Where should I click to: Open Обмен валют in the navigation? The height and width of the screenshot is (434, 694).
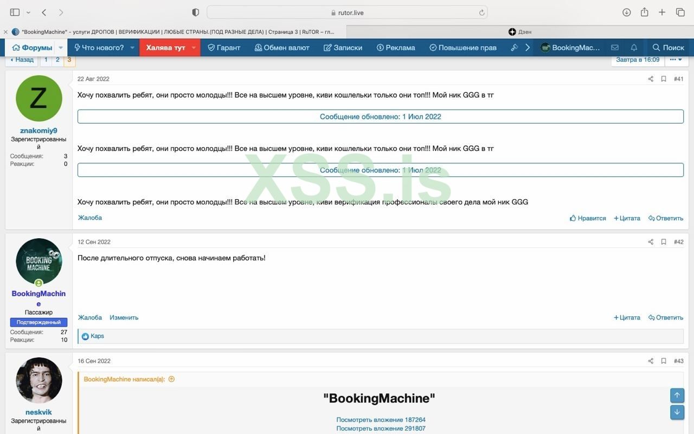pos(282,48)
